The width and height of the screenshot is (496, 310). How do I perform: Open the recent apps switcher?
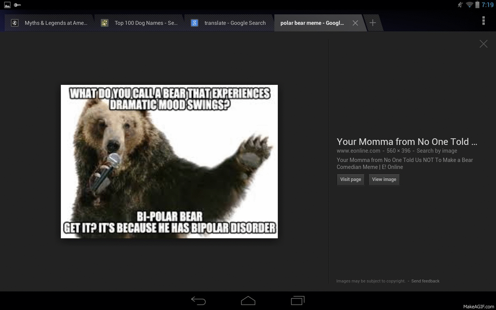(298, 301)
